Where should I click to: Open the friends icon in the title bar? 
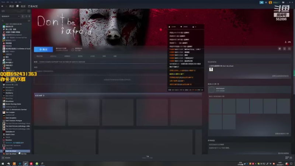266,3
